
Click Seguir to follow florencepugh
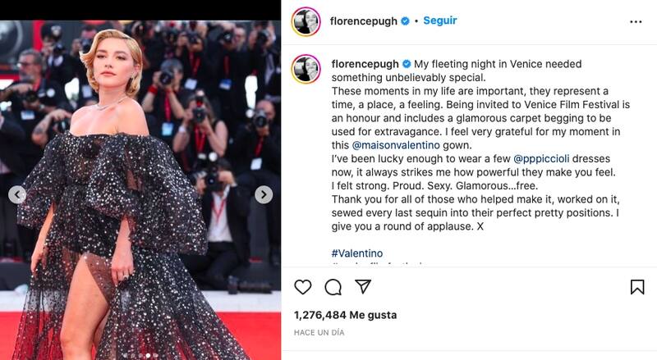click(x=439, y=21)
